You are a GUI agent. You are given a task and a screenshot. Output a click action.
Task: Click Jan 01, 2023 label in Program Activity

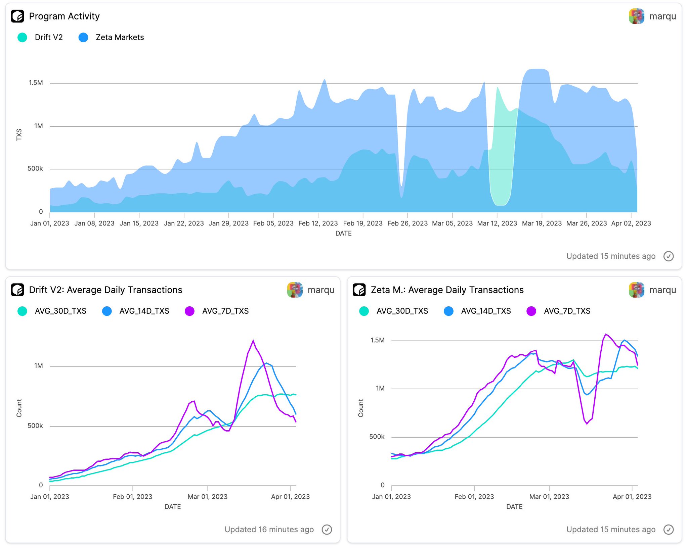point(50,223)
